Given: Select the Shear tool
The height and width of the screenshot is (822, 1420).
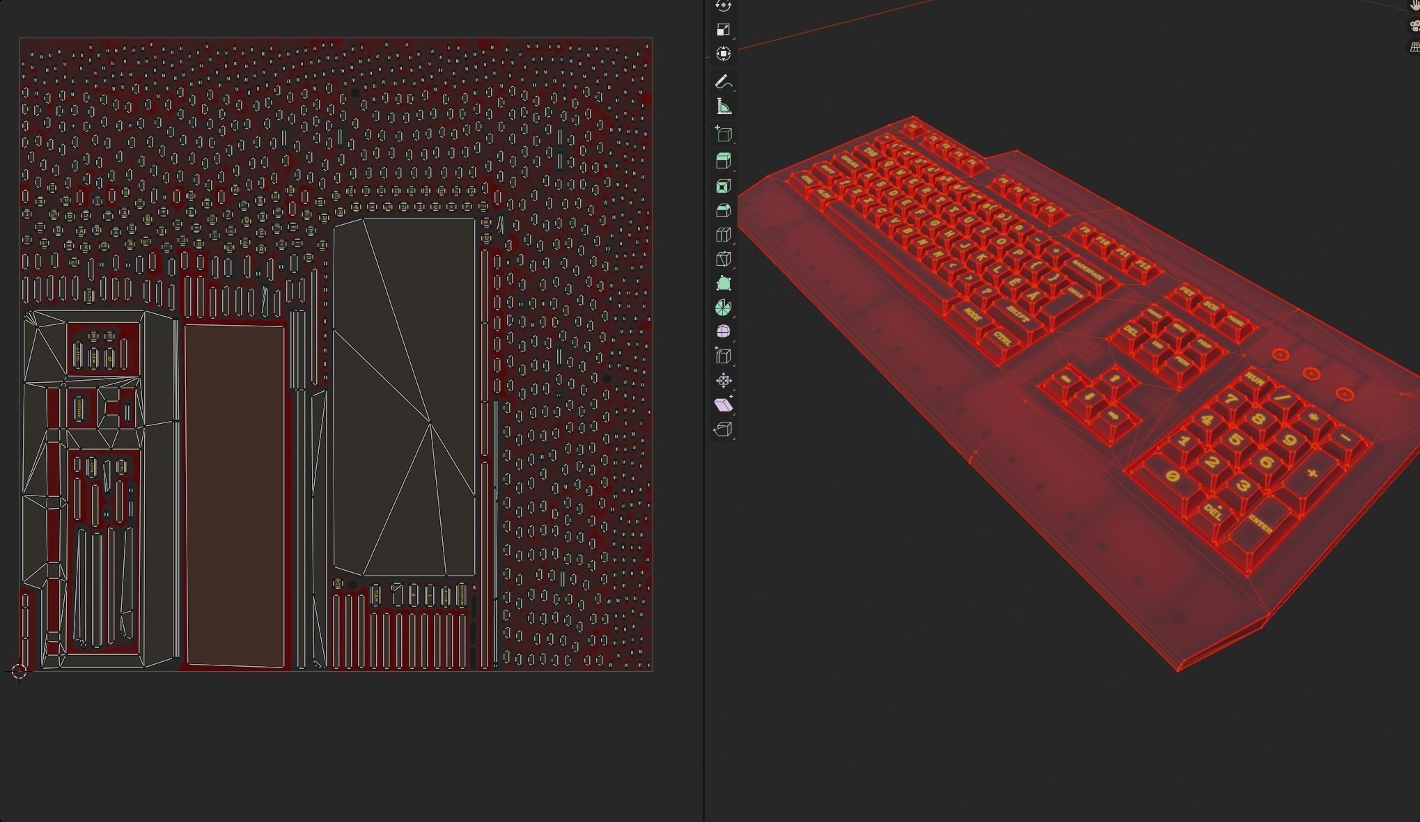Looking at the screenshot, I should (x=724, y=404).
